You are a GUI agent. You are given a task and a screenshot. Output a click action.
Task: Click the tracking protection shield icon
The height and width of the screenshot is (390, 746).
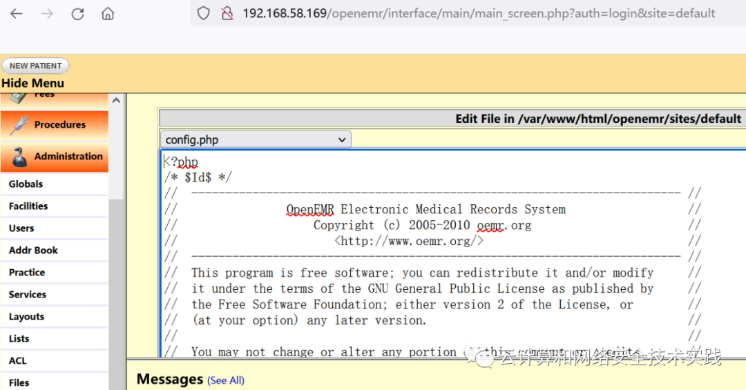[203, 13]
